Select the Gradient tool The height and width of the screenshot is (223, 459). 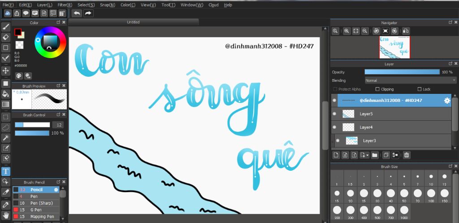5,104
